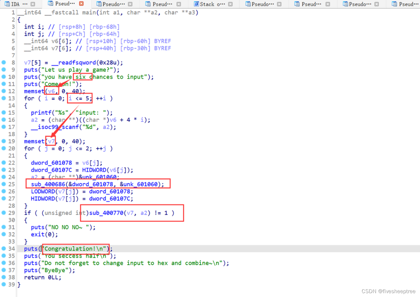Toggle the blue dot beside line 34

point(3,249)
